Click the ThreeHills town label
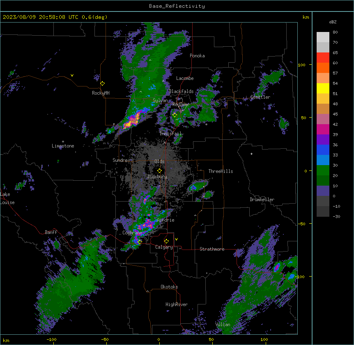Image resolution: width=354 pixels, height=345 pixels. tap(221, 171)
